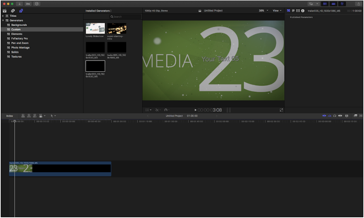Show Background Tasks checkmark icon

pos(37,4)
